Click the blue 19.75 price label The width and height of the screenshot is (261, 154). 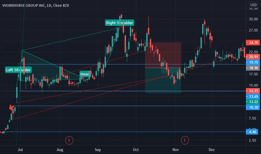pyautogui.click(x=253, y=62)
